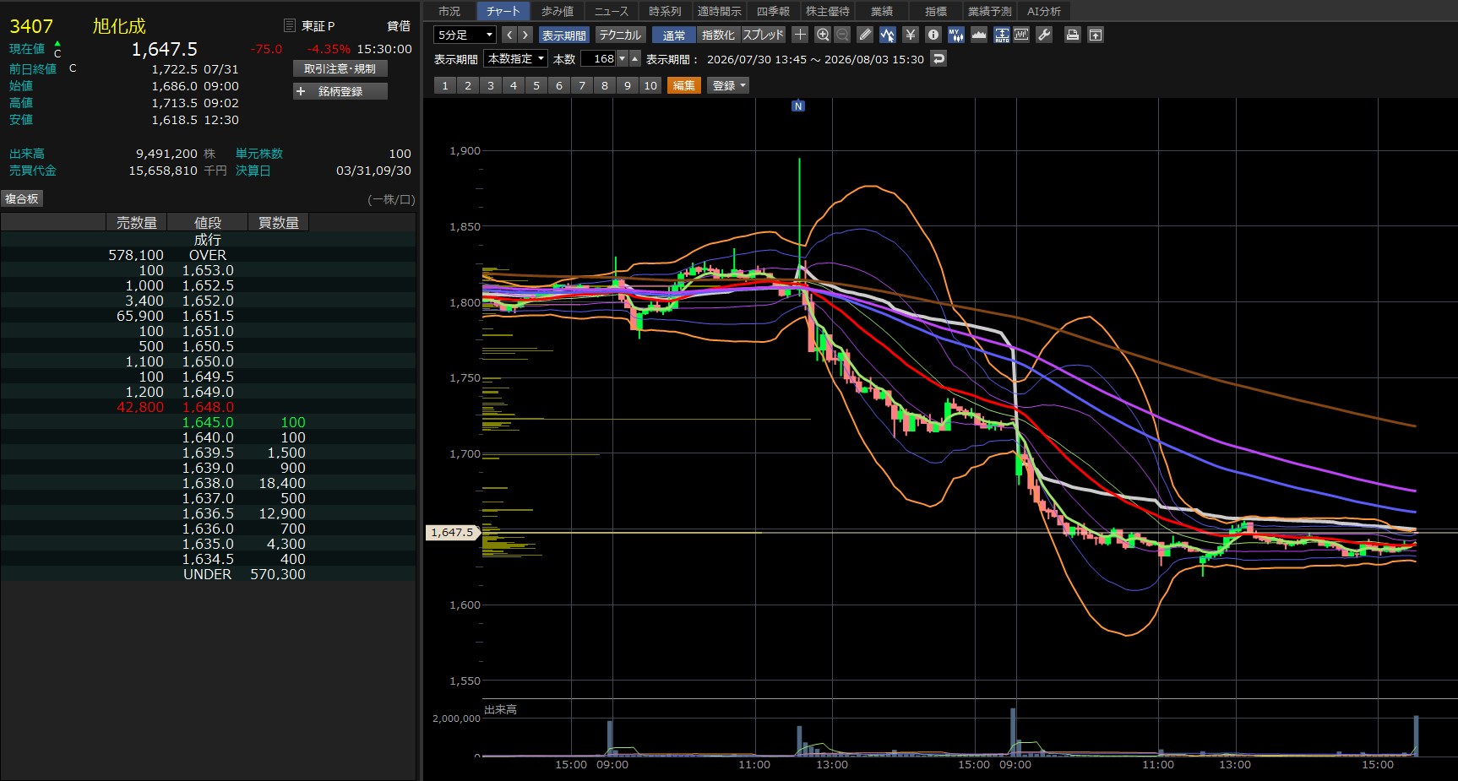Toggle 表示期間 display period button

[563, 35]
